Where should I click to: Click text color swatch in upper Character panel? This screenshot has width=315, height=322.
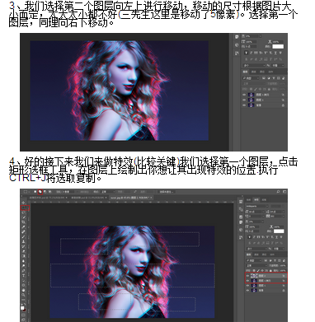(278, 46)
